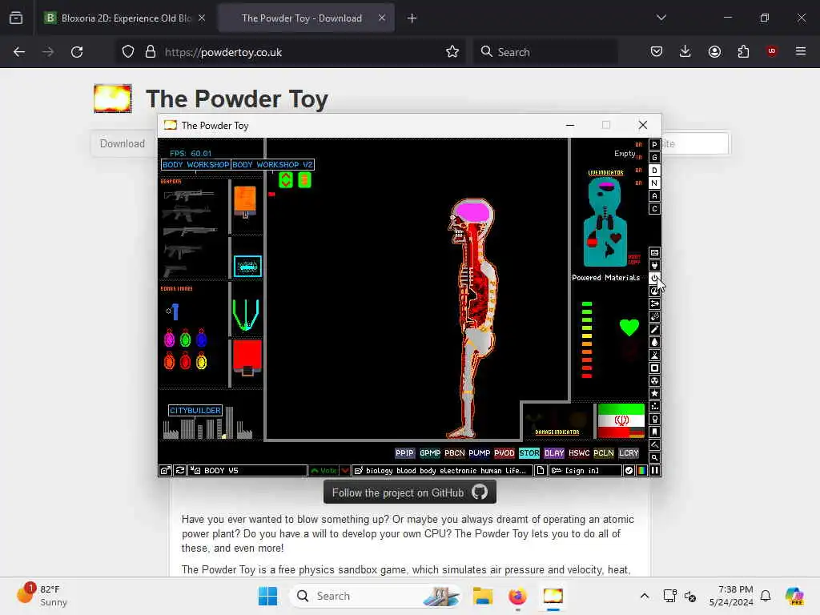
Task: Open the Firefox downloads panel
Action: click(685, 52)
